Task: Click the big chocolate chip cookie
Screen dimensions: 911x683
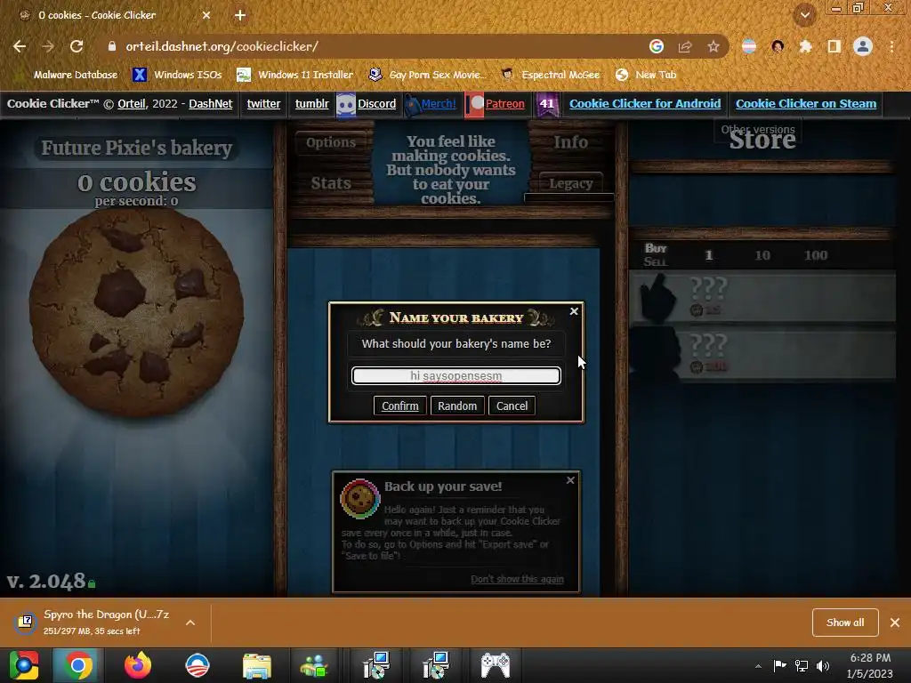Action: (x=136, y=314)
